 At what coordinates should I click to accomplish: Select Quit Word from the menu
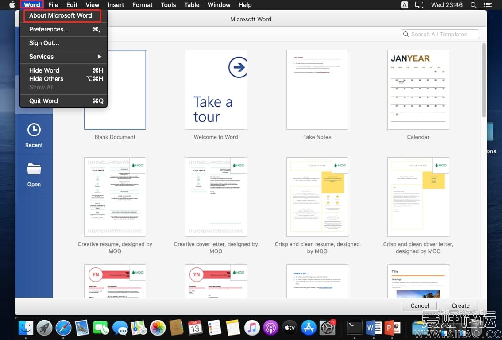(43, 101)
